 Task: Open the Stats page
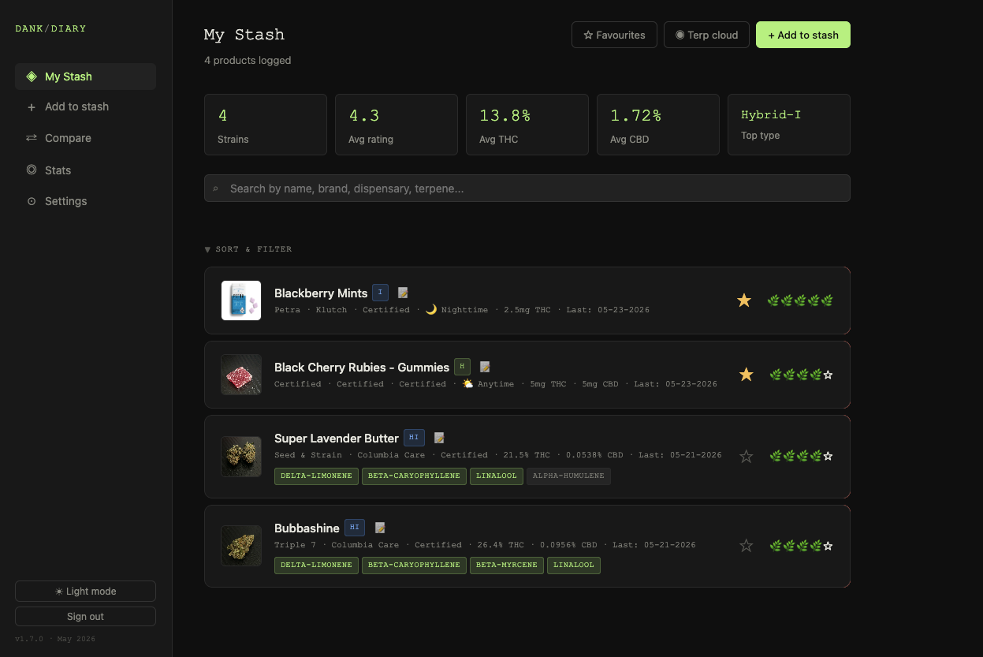85,170
